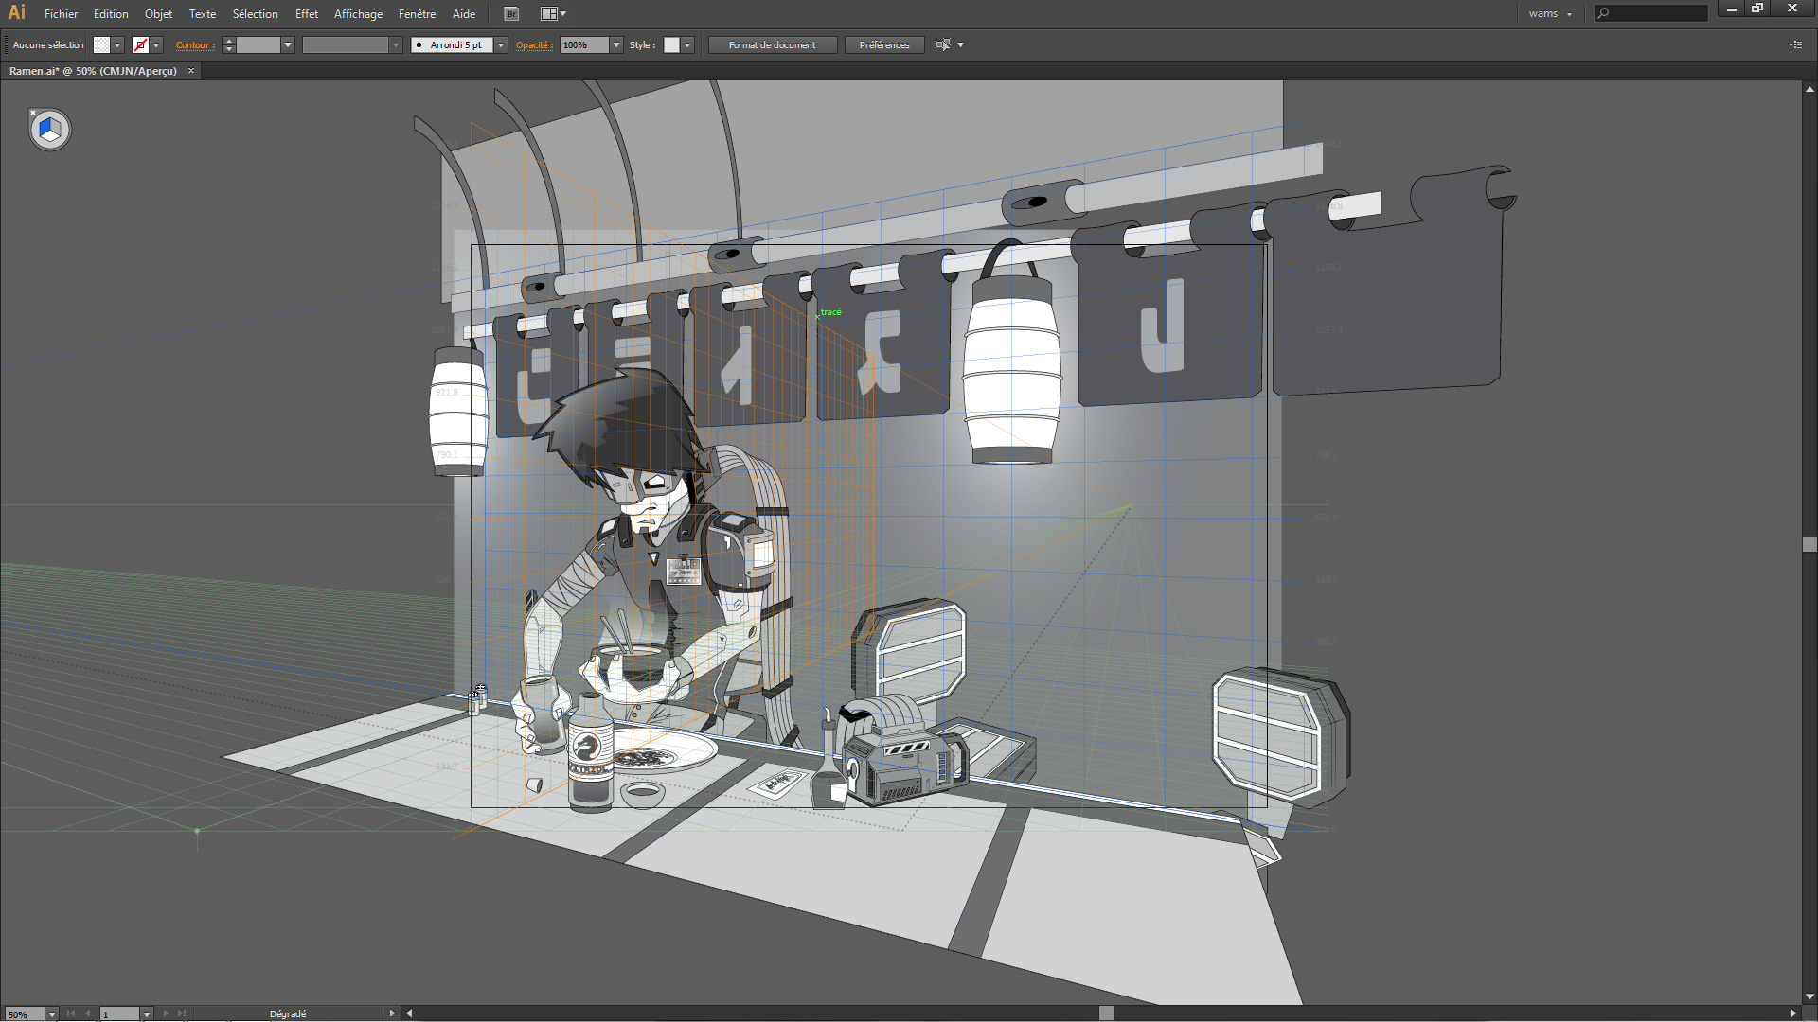This screenshot has height=1022, width=1818.
Task: Click the selection alignment options icon
Action: [943, 45]
